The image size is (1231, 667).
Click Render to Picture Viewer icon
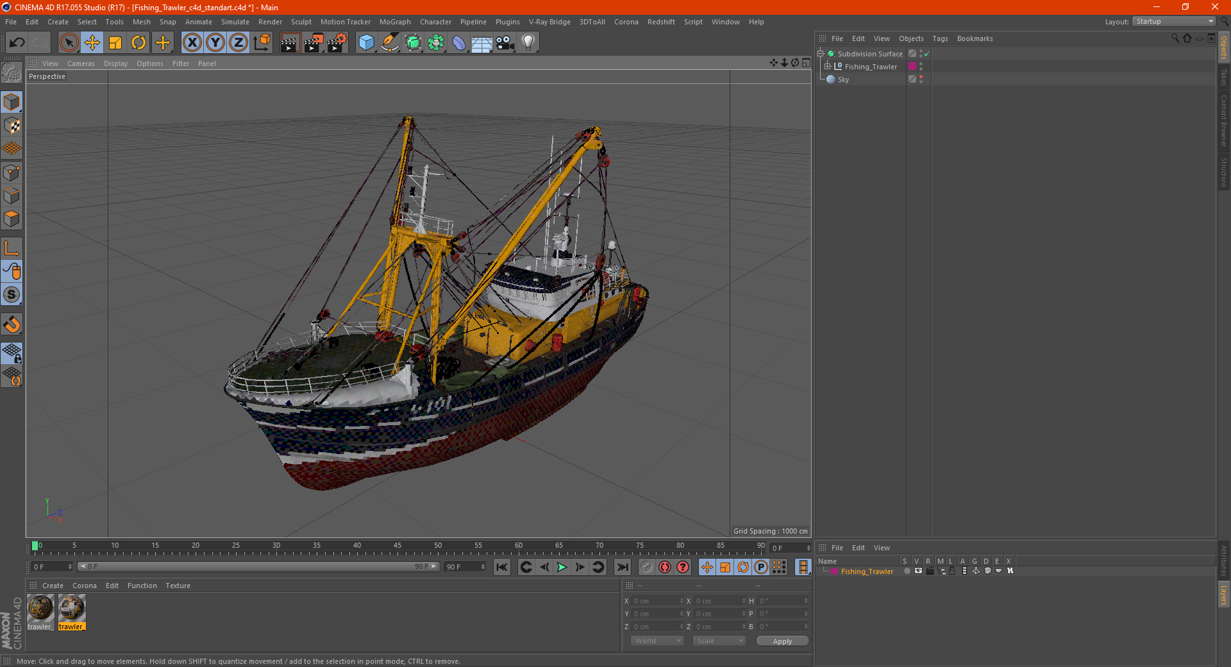[x=314, y=43]
